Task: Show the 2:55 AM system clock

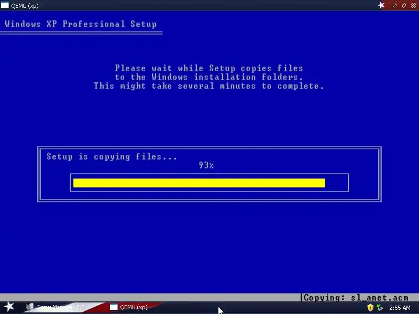Action: [x=400, y=308]
